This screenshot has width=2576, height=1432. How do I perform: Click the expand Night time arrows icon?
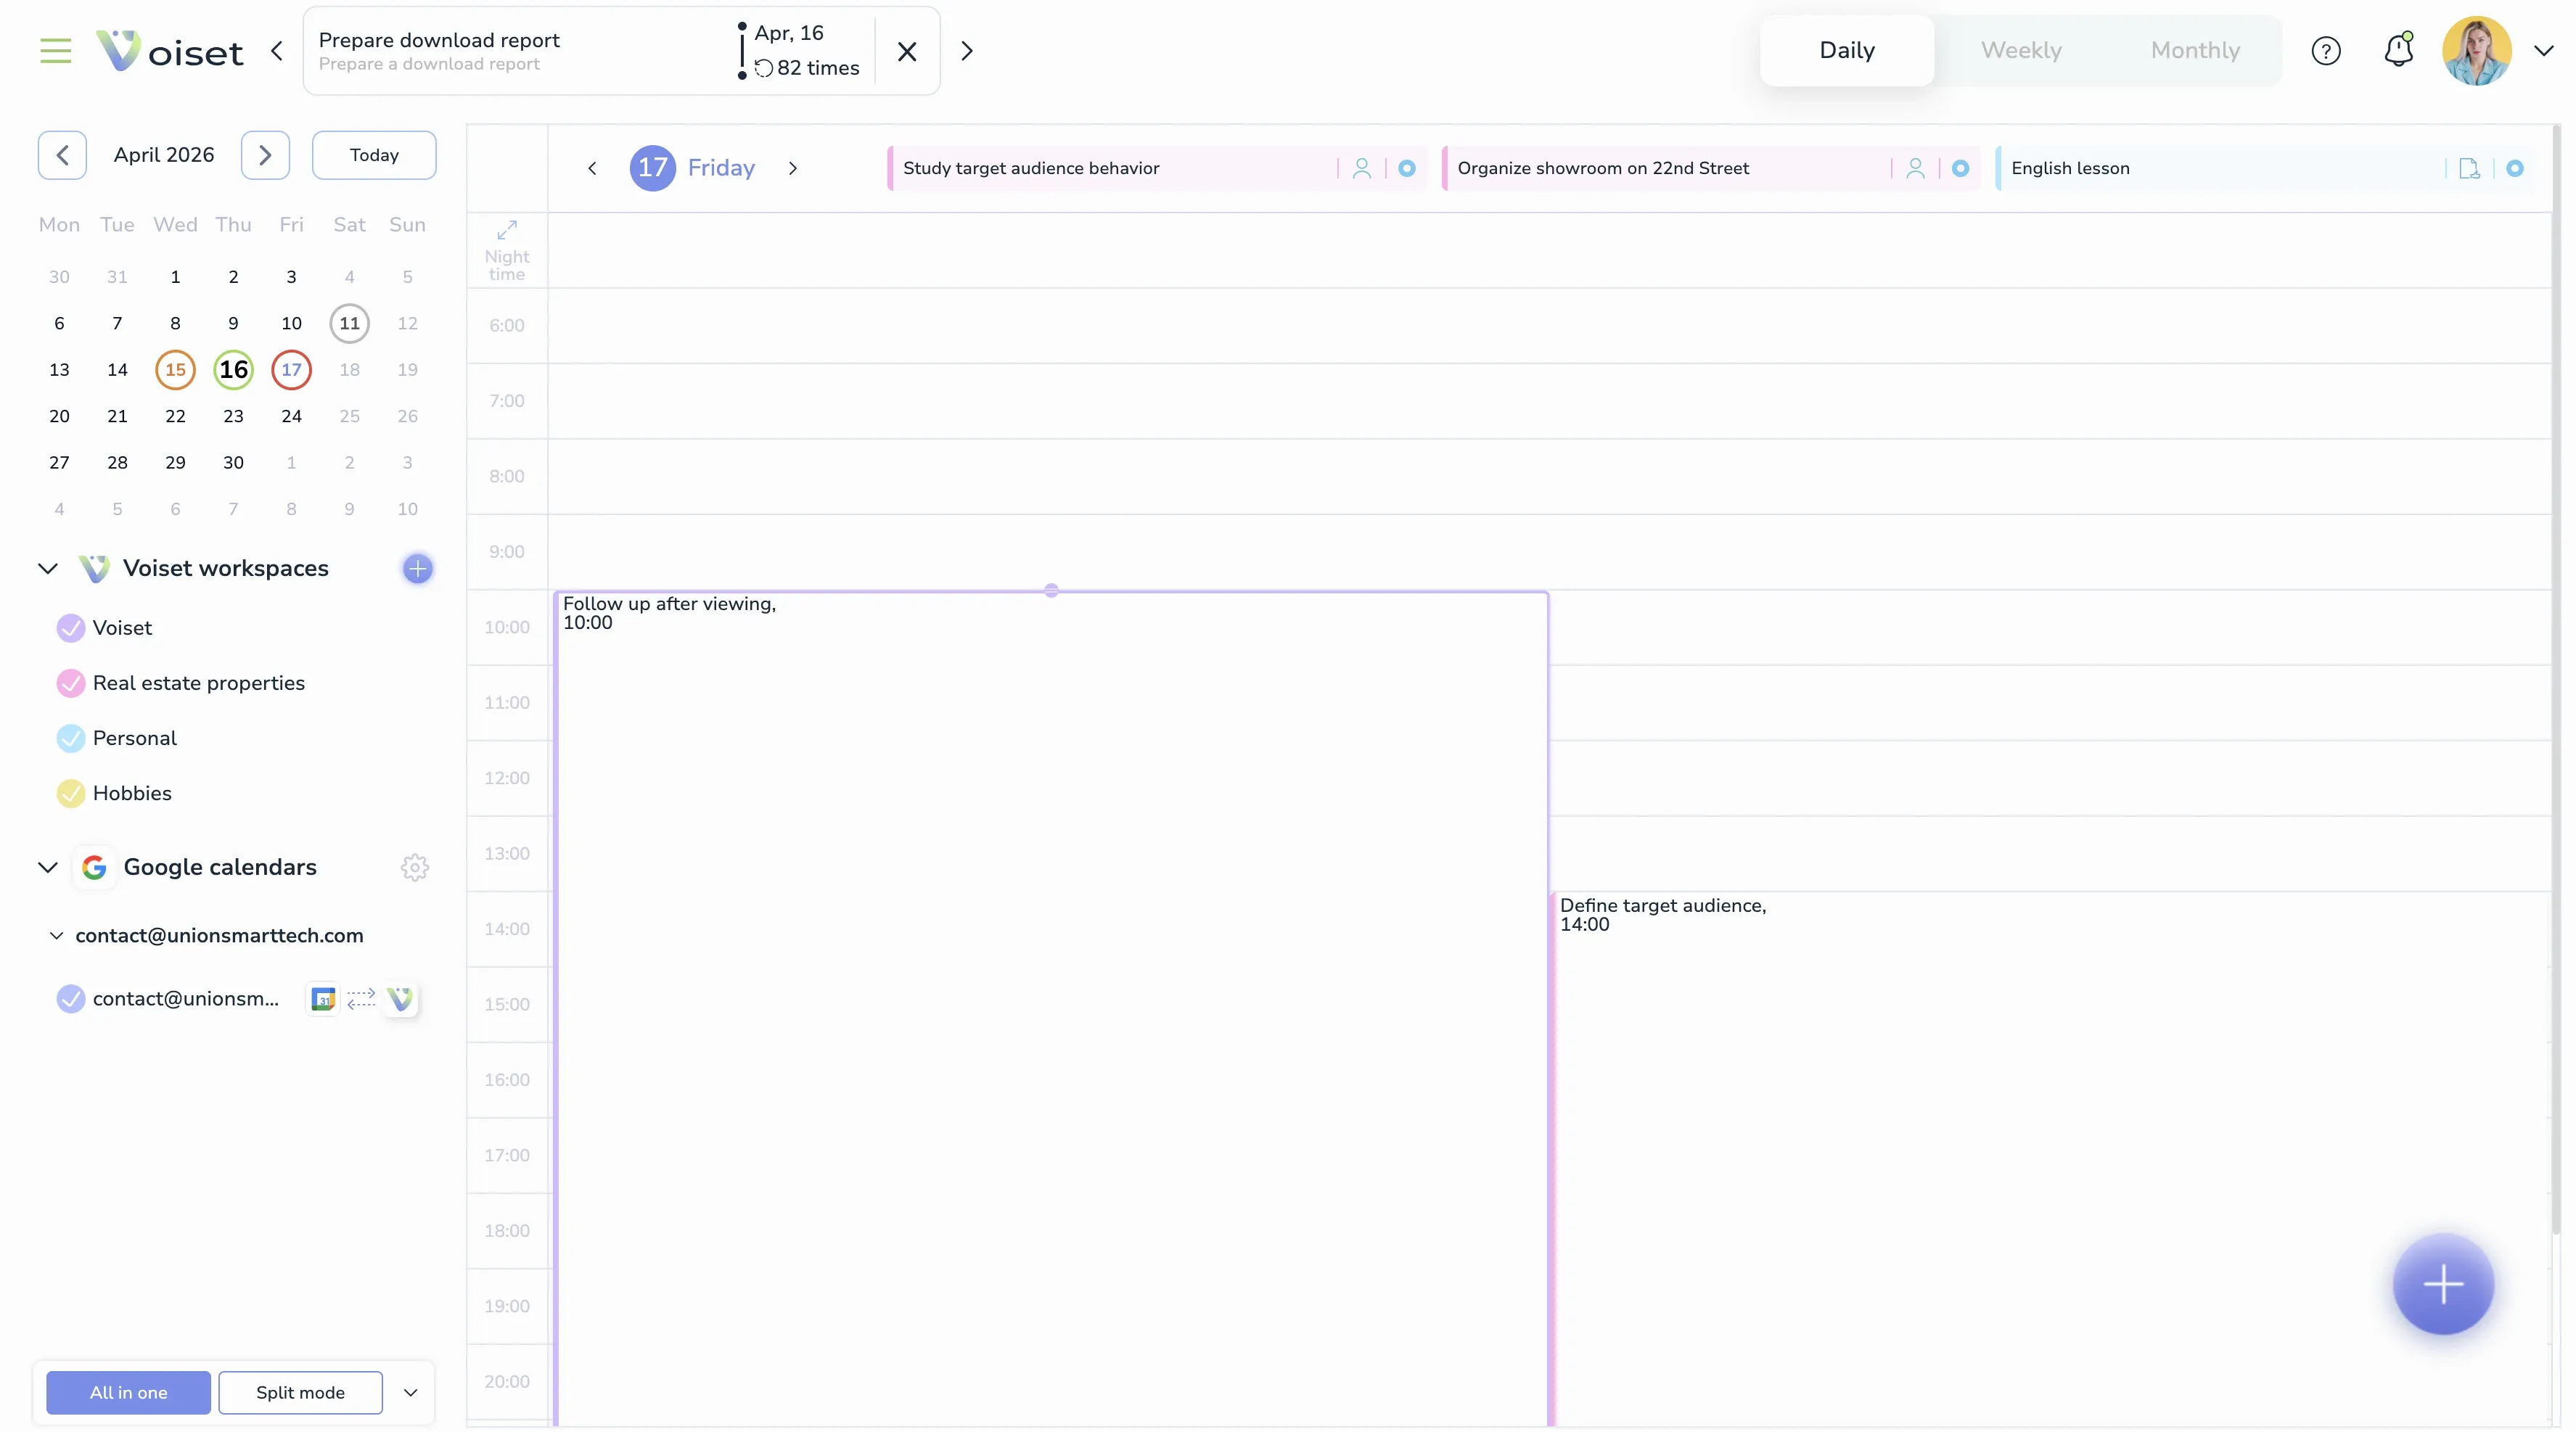(507, 229)
